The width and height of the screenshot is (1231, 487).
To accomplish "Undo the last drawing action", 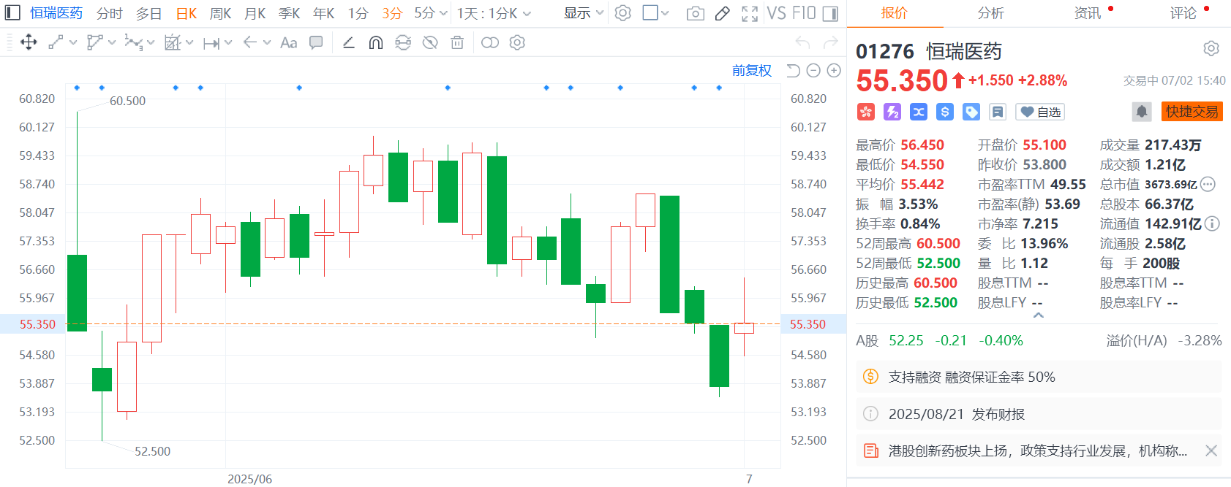I will click(803, 42).
